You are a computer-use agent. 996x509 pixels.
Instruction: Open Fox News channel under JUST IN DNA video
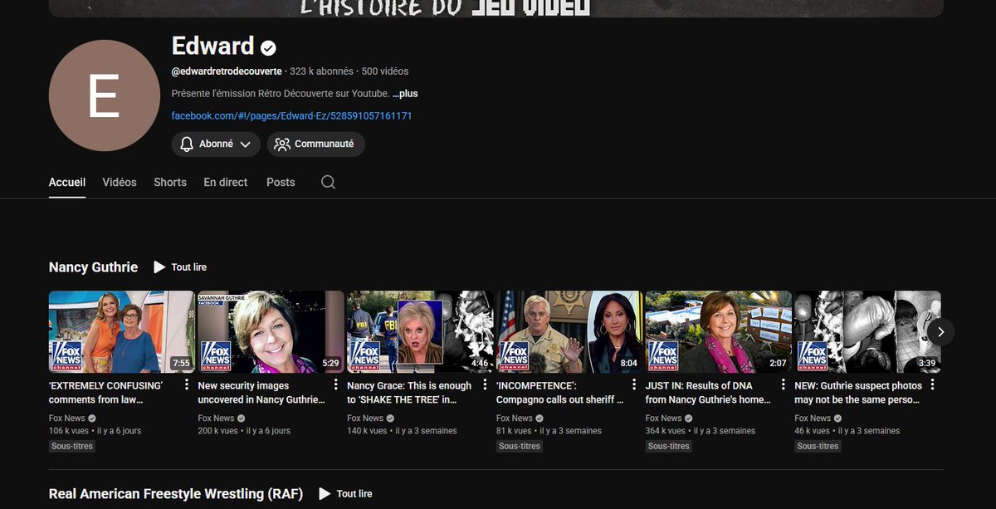[x=664, y=418]
